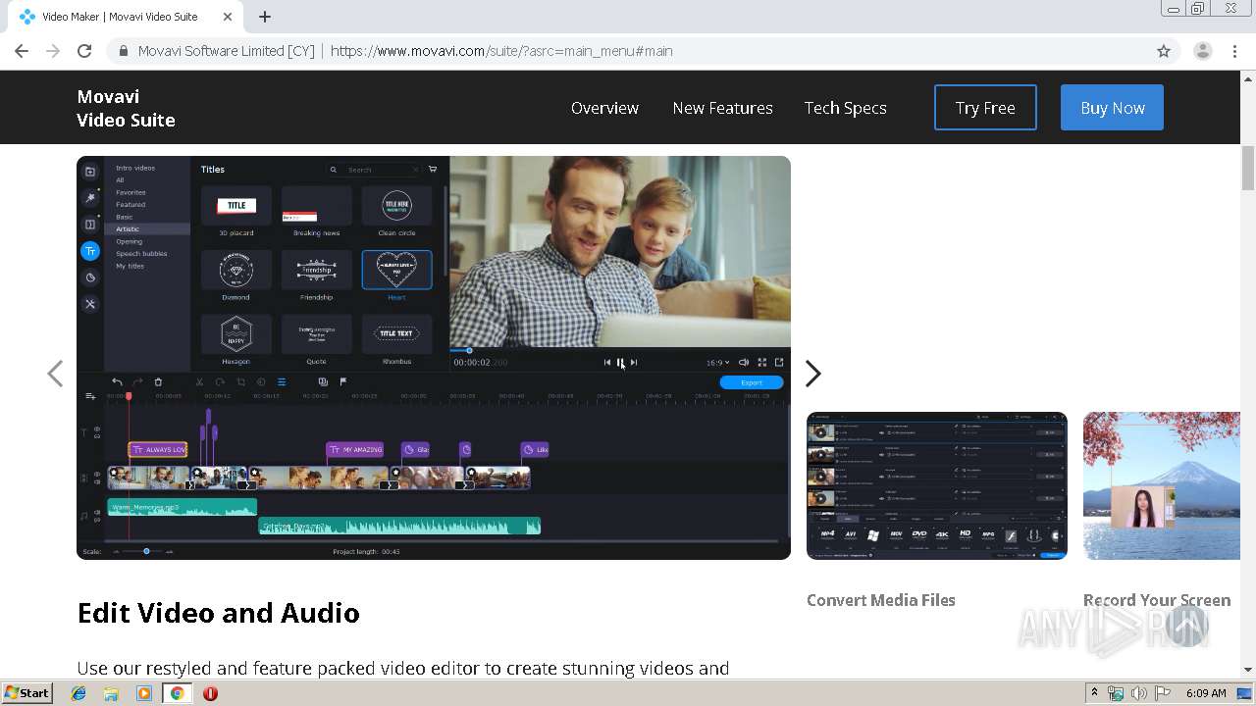Open the stickers icon in editor sidebar
1256x706 pixels.
point(90,277)
